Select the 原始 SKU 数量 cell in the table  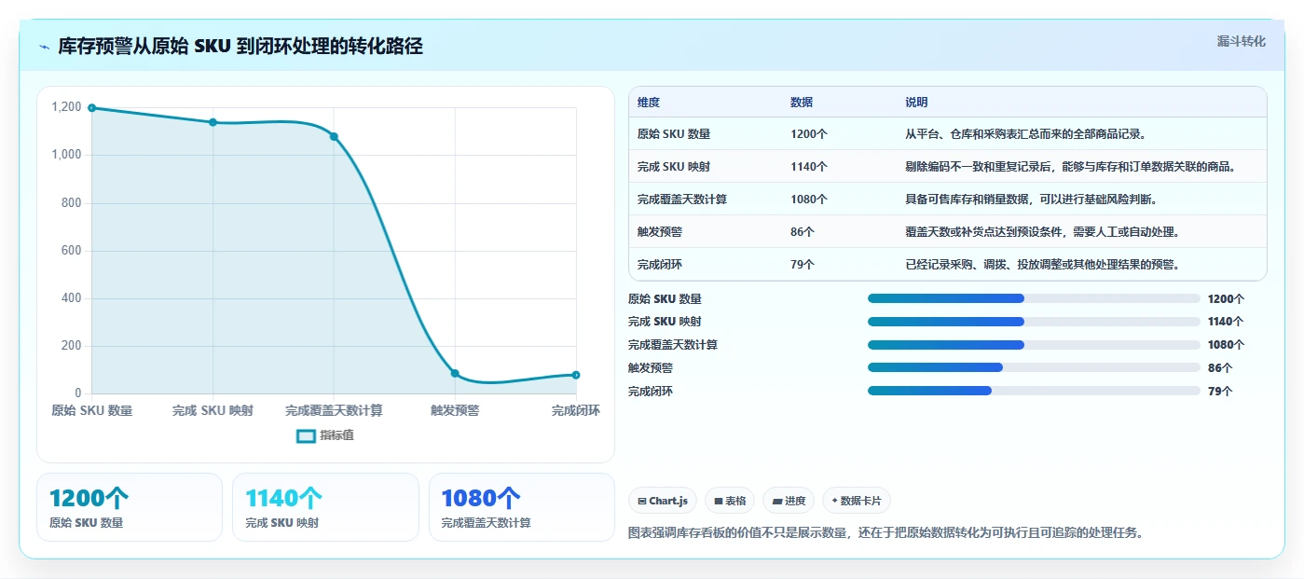(x=674, y=134)
